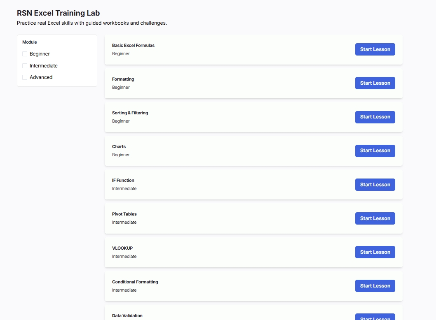Start the Sorting & Filtering lesson

375,117
